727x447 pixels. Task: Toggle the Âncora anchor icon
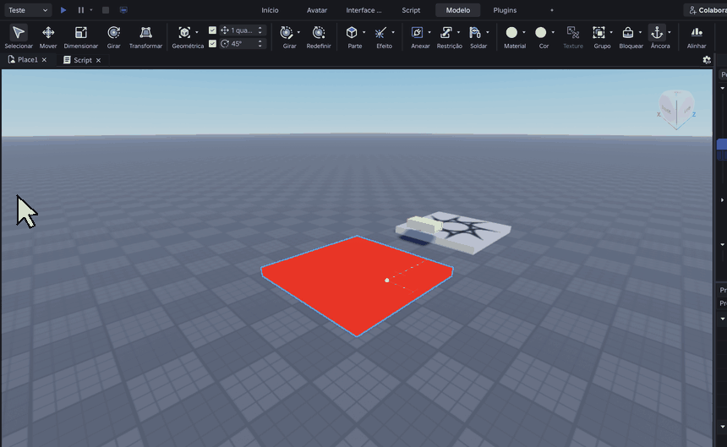657,32
